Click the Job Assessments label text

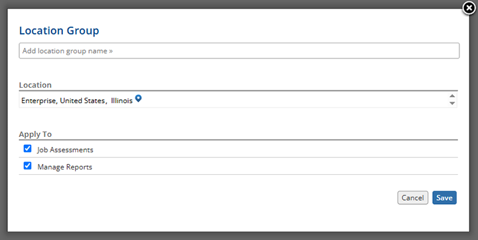(x=65, y=150)
